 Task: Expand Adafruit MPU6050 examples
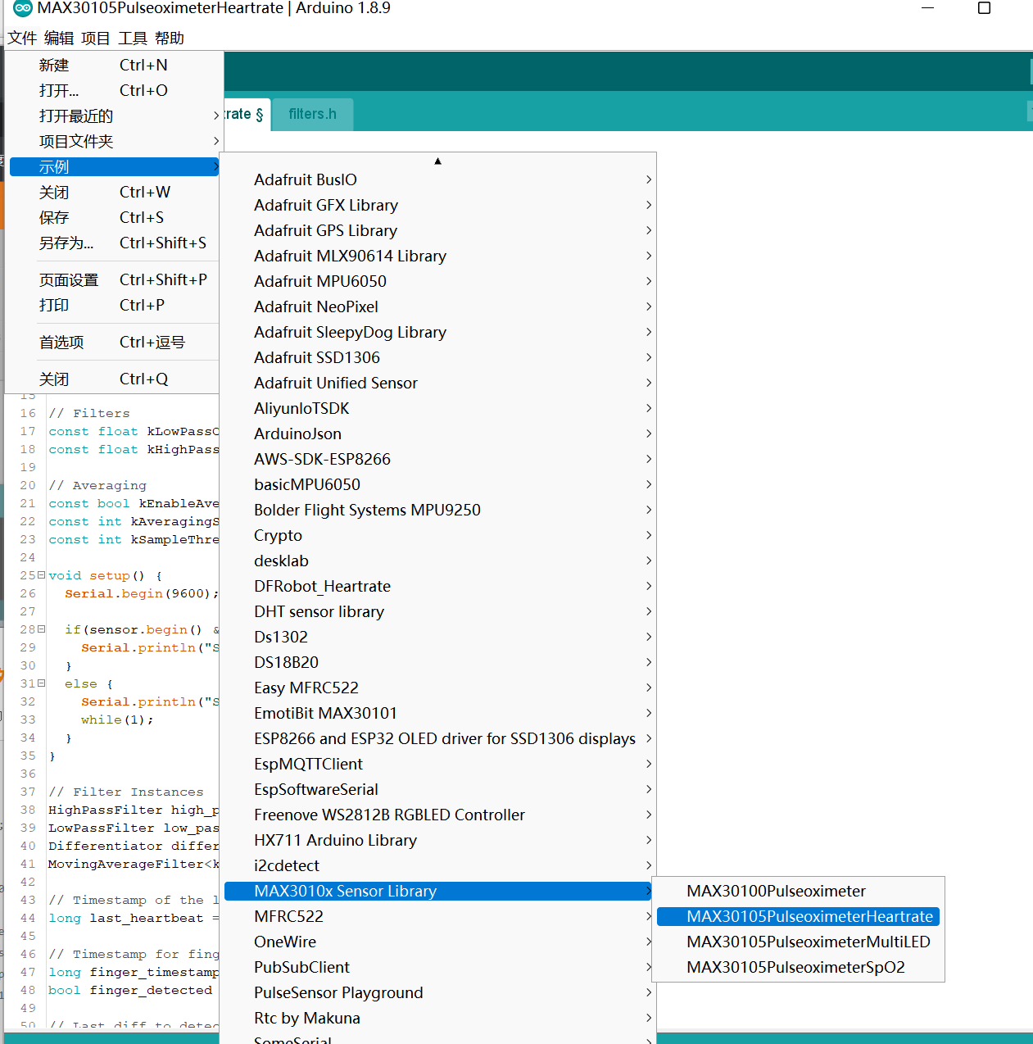pyautogui.click(x=438, y=281)
